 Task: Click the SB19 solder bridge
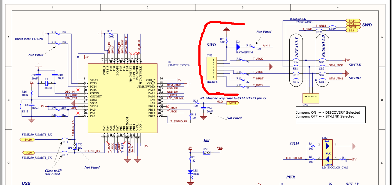point(332,27)
